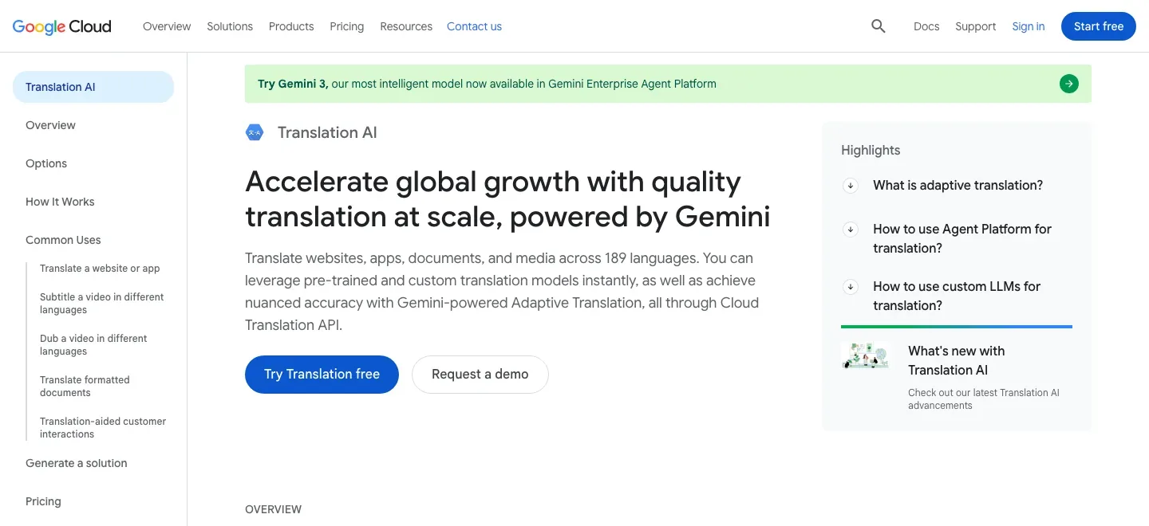Click the green arrow on the Gemini 3 banner
Image resolution: width=1149 pixels, height=526 pixels.
tap(1069, 84)
